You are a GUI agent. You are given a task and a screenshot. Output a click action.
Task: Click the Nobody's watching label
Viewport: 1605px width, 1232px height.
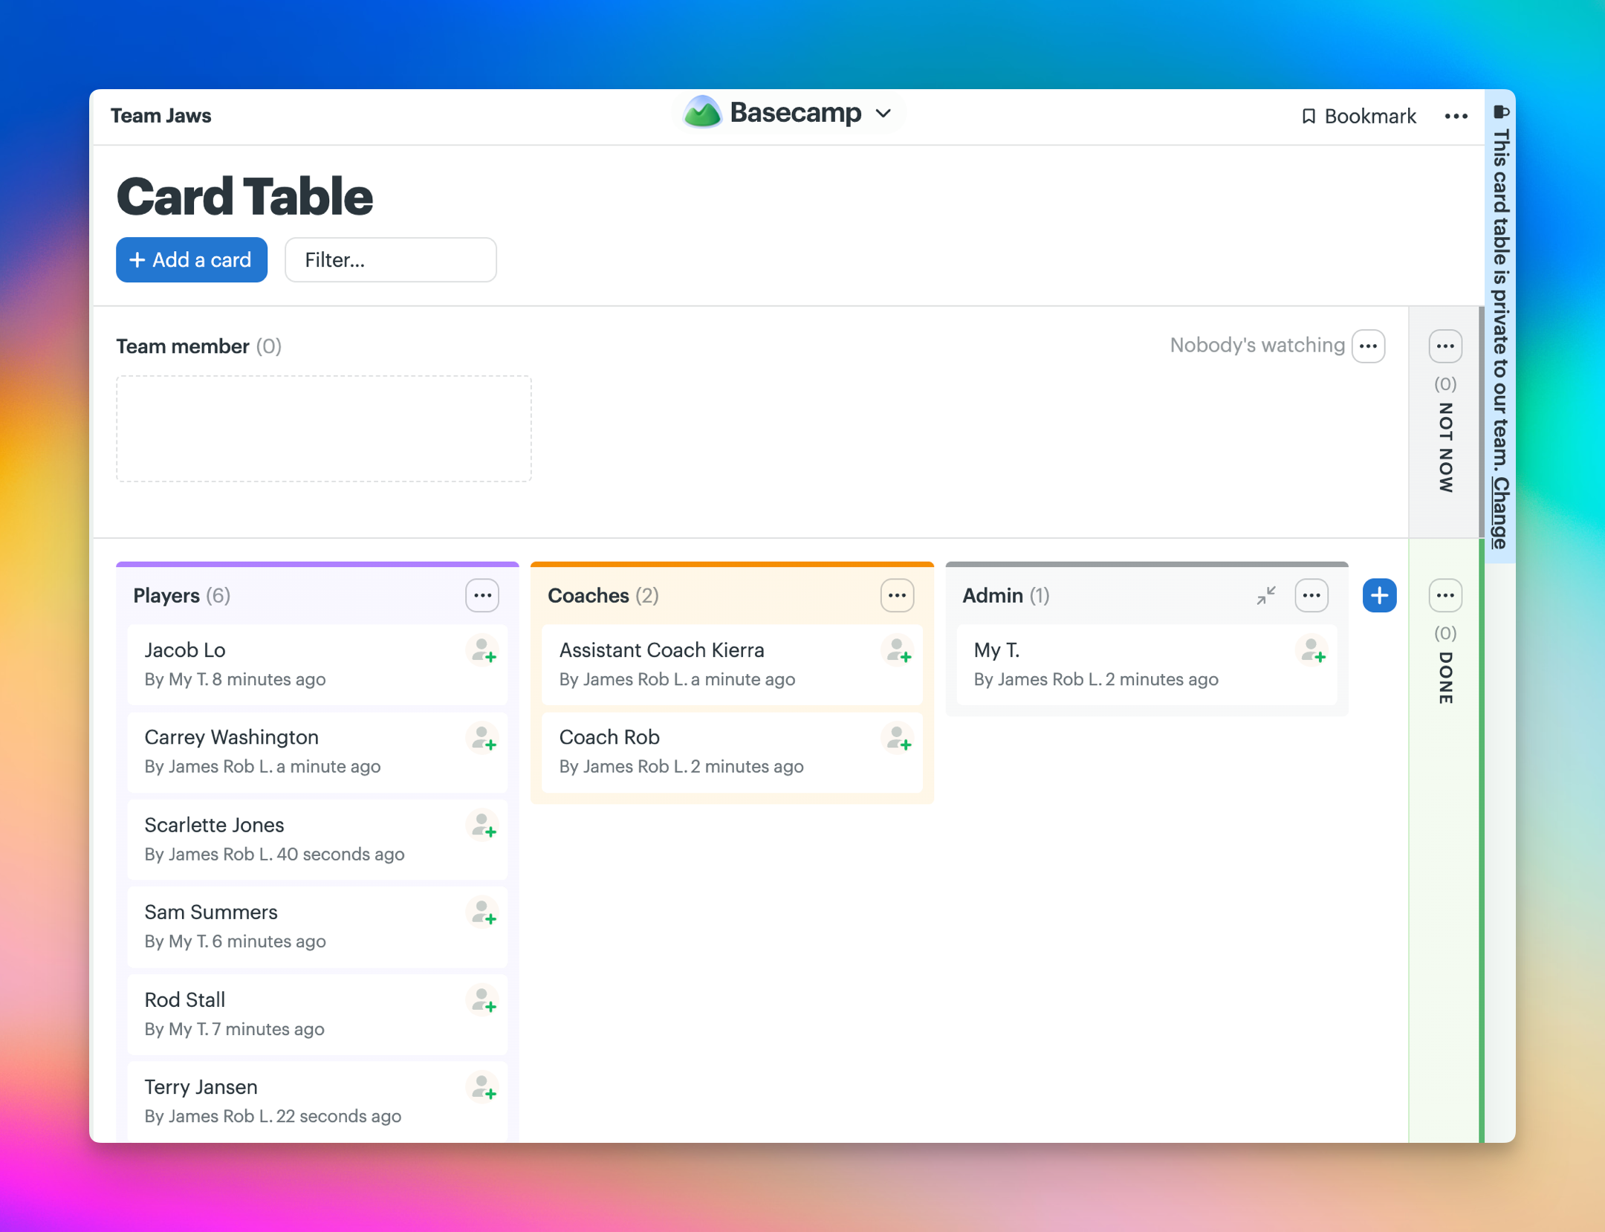[x=1257, y=346]
